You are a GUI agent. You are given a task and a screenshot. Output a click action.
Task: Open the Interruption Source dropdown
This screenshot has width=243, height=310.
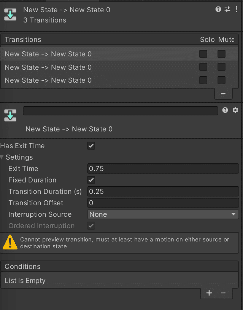(163, 214)
